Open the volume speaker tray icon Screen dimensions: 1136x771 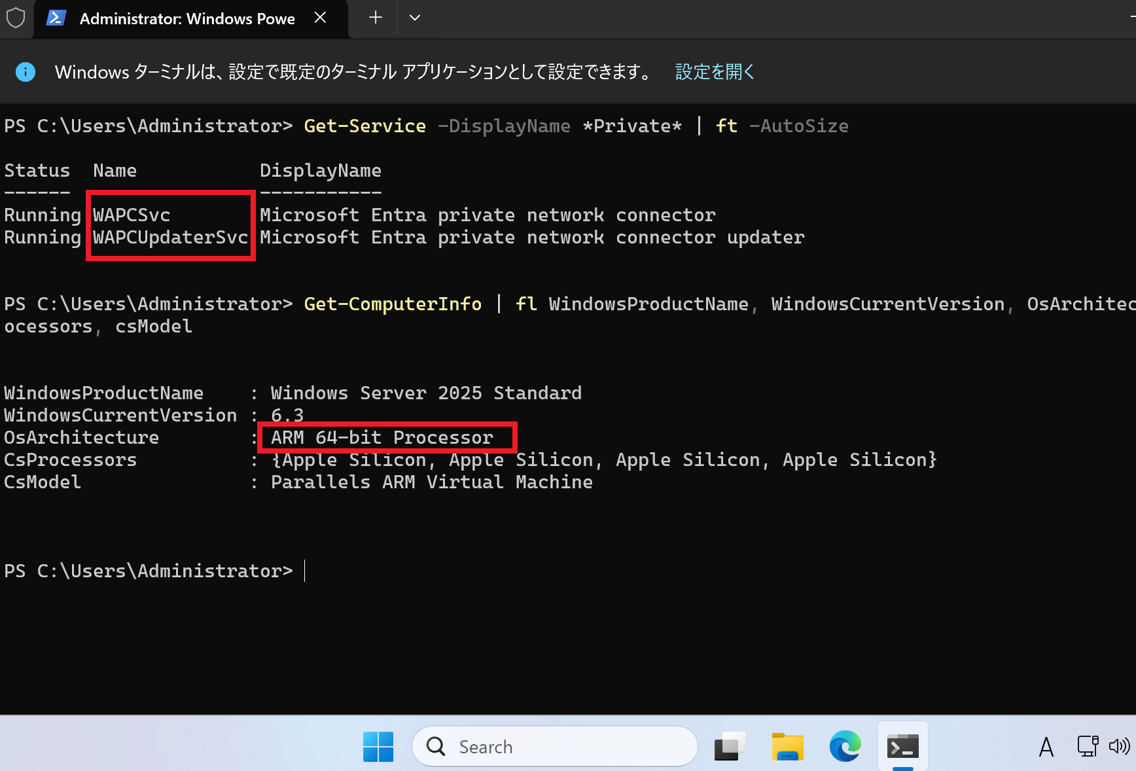point(1119,747)
